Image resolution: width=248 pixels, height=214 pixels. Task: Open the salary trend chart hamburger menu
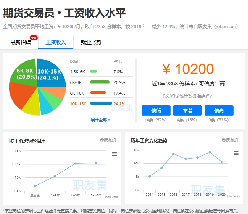(x=236, y=153)
